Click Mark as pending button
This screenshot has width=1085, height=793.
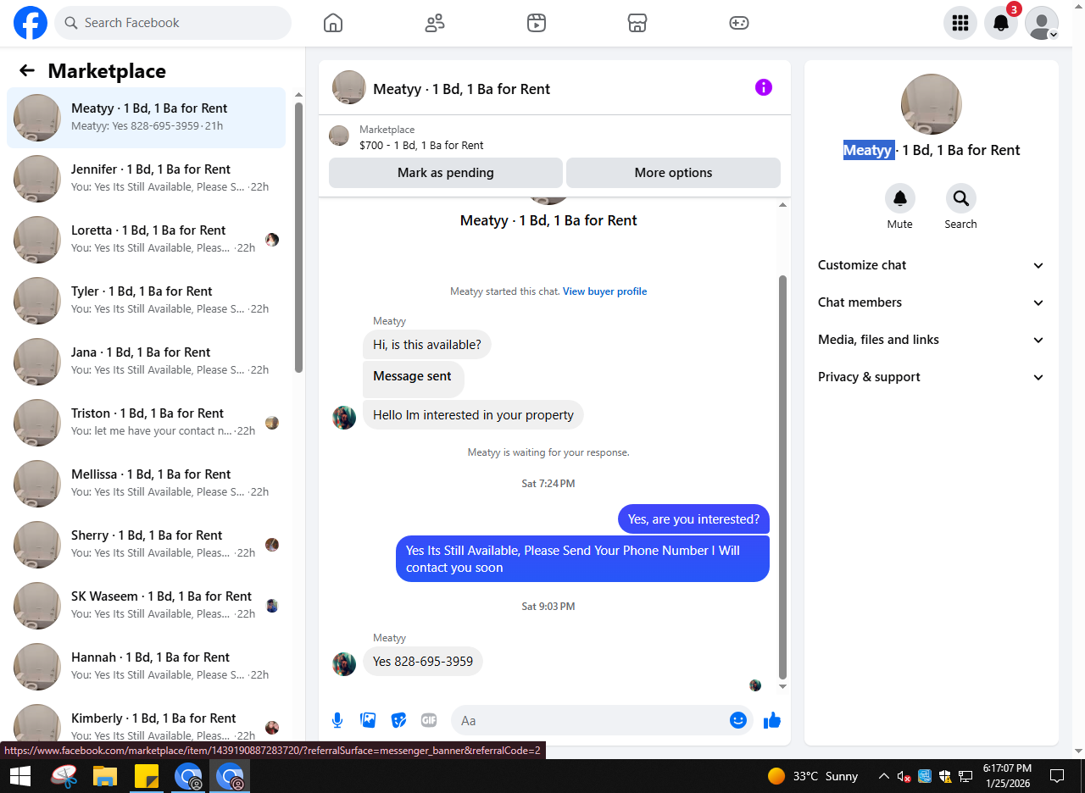tap(446, 173)
